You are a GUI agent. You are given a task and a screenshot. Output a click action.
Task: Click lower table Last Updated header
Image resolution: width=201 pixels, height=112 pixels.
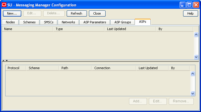pos(152,68)
